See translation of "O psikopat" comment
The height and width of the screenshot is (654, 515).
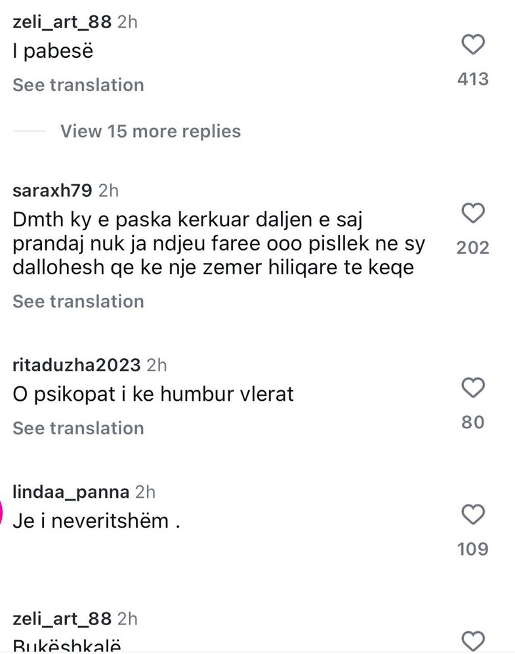point(78,428)
